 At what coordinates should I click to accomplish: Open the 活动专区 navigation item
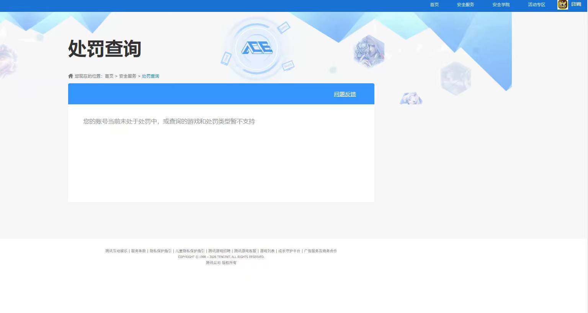536,5
